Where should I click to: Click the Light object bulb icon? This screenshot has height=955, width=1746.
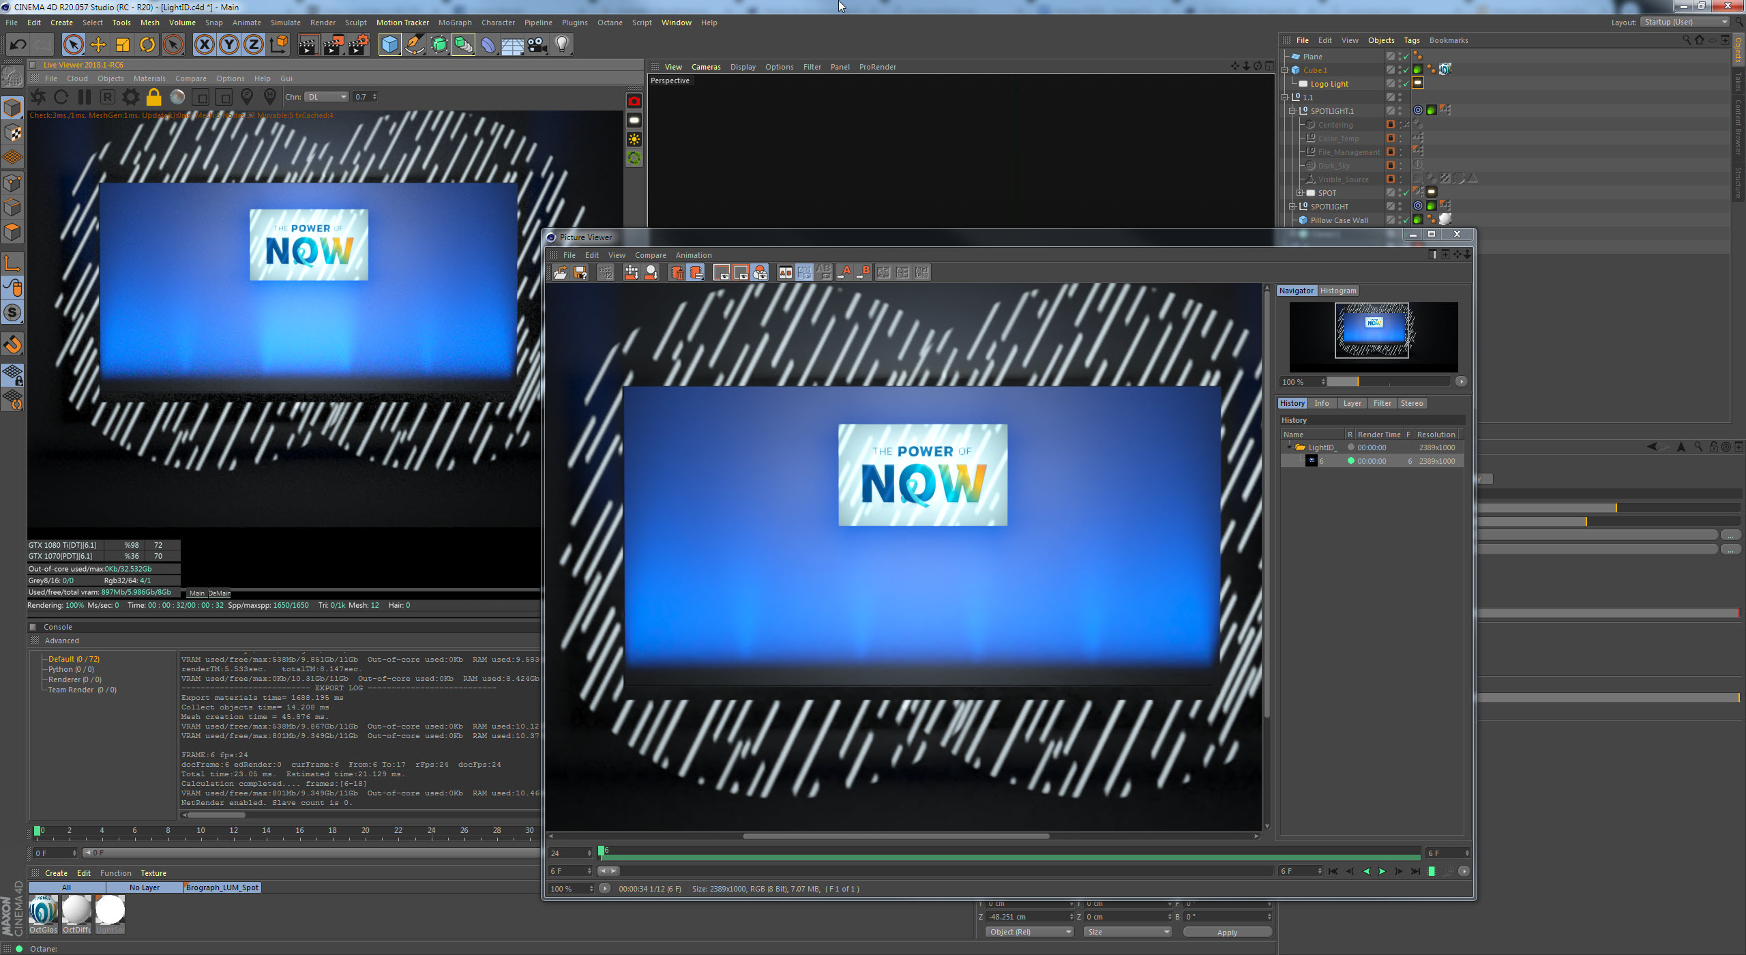click(x=561, y=45)
